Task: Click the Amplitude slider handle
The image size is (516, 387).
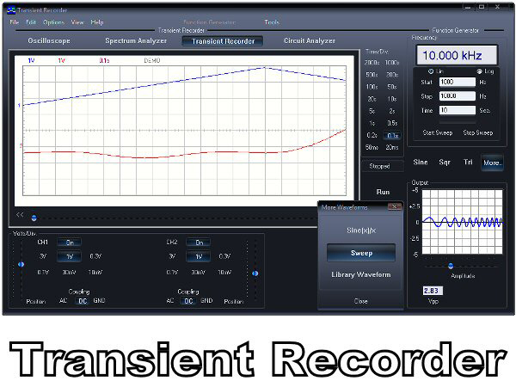Action: click(451, 266)
